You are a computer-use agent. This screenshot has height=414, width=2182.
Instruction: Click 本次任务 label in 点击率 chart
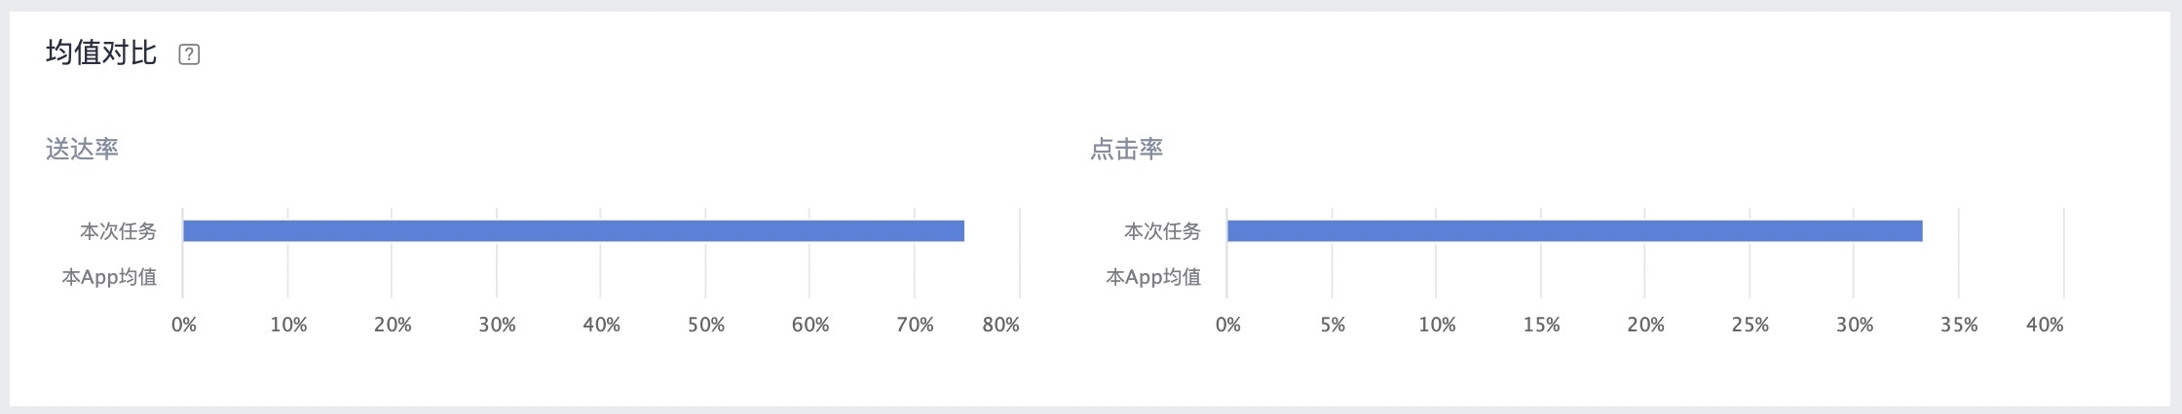click(1163, 231)
